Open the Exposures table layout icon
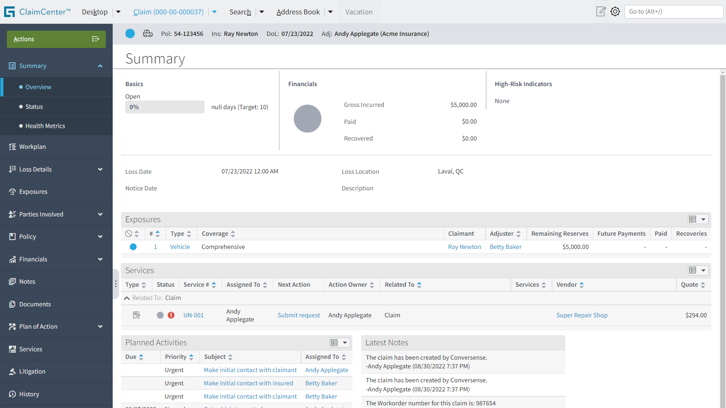Image resolution: width=726 pixels, height=408 pixels. coord(693,219)
